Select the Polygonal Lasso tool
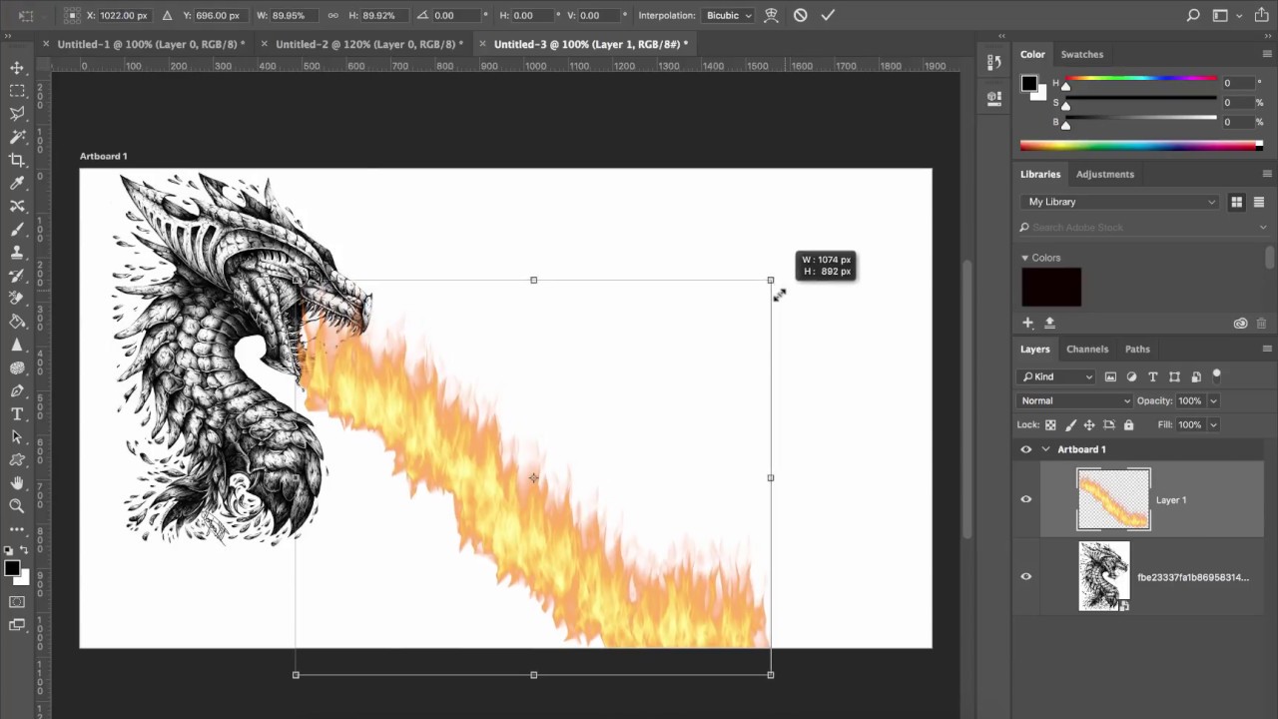 point(17,114)
